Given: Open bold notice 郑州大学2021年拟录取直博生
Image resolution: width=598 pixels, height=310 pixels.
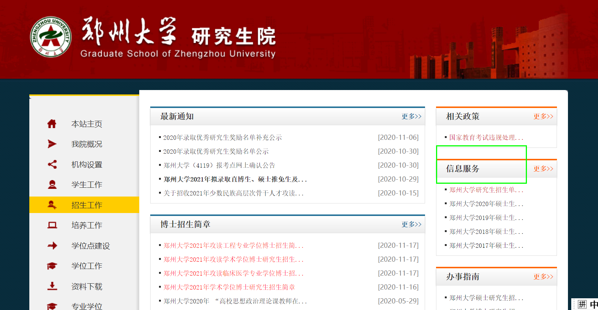Looking at the screenshot, I should (235, 179).
